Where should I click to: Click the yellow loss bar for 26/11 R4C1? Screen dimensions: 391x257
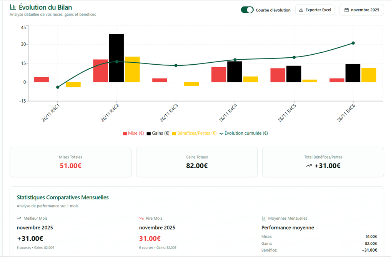73,85
